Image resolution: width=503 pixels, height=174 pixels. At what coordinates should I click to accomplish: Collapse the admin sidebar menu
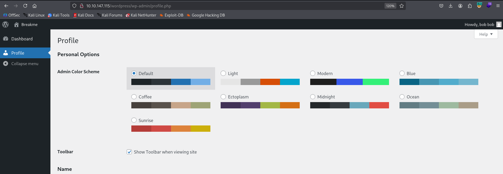[25, 64]
